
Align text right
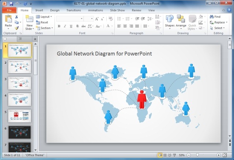click(131, 26)
